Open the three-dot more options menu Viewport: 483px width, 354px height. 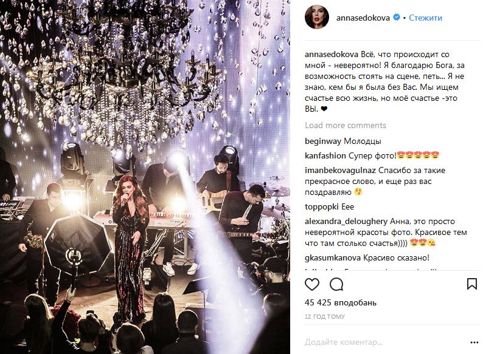pyautogui.click(x=474, y=342)
